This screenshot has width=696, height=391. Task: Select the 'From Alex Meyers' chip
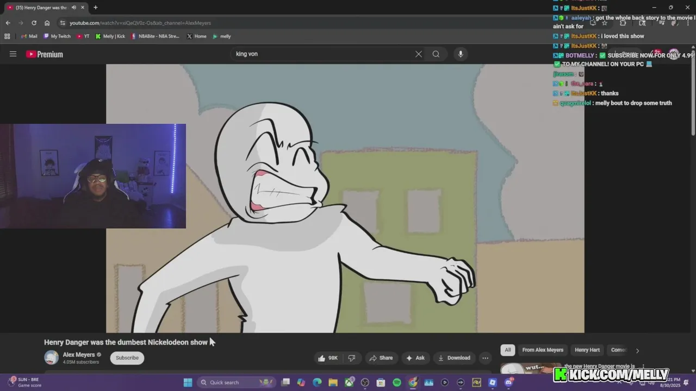(543, 350)
